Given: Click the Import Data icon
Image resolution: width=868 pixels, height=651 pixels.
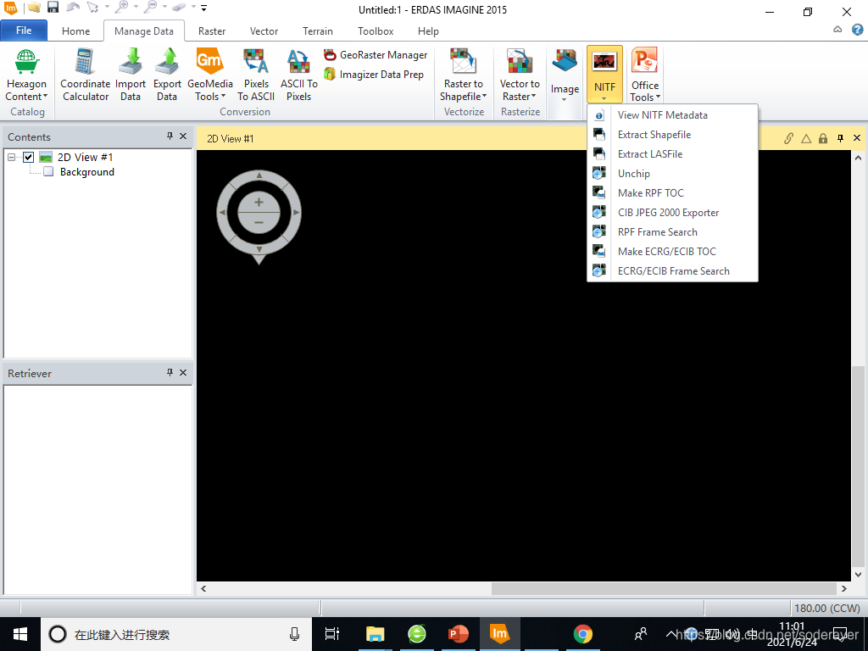Looking at the screenshot, I should pyautogui.click(x=130, y=75).
